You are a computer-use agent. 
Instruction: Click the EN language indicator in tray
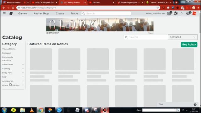tap(183, 110)
